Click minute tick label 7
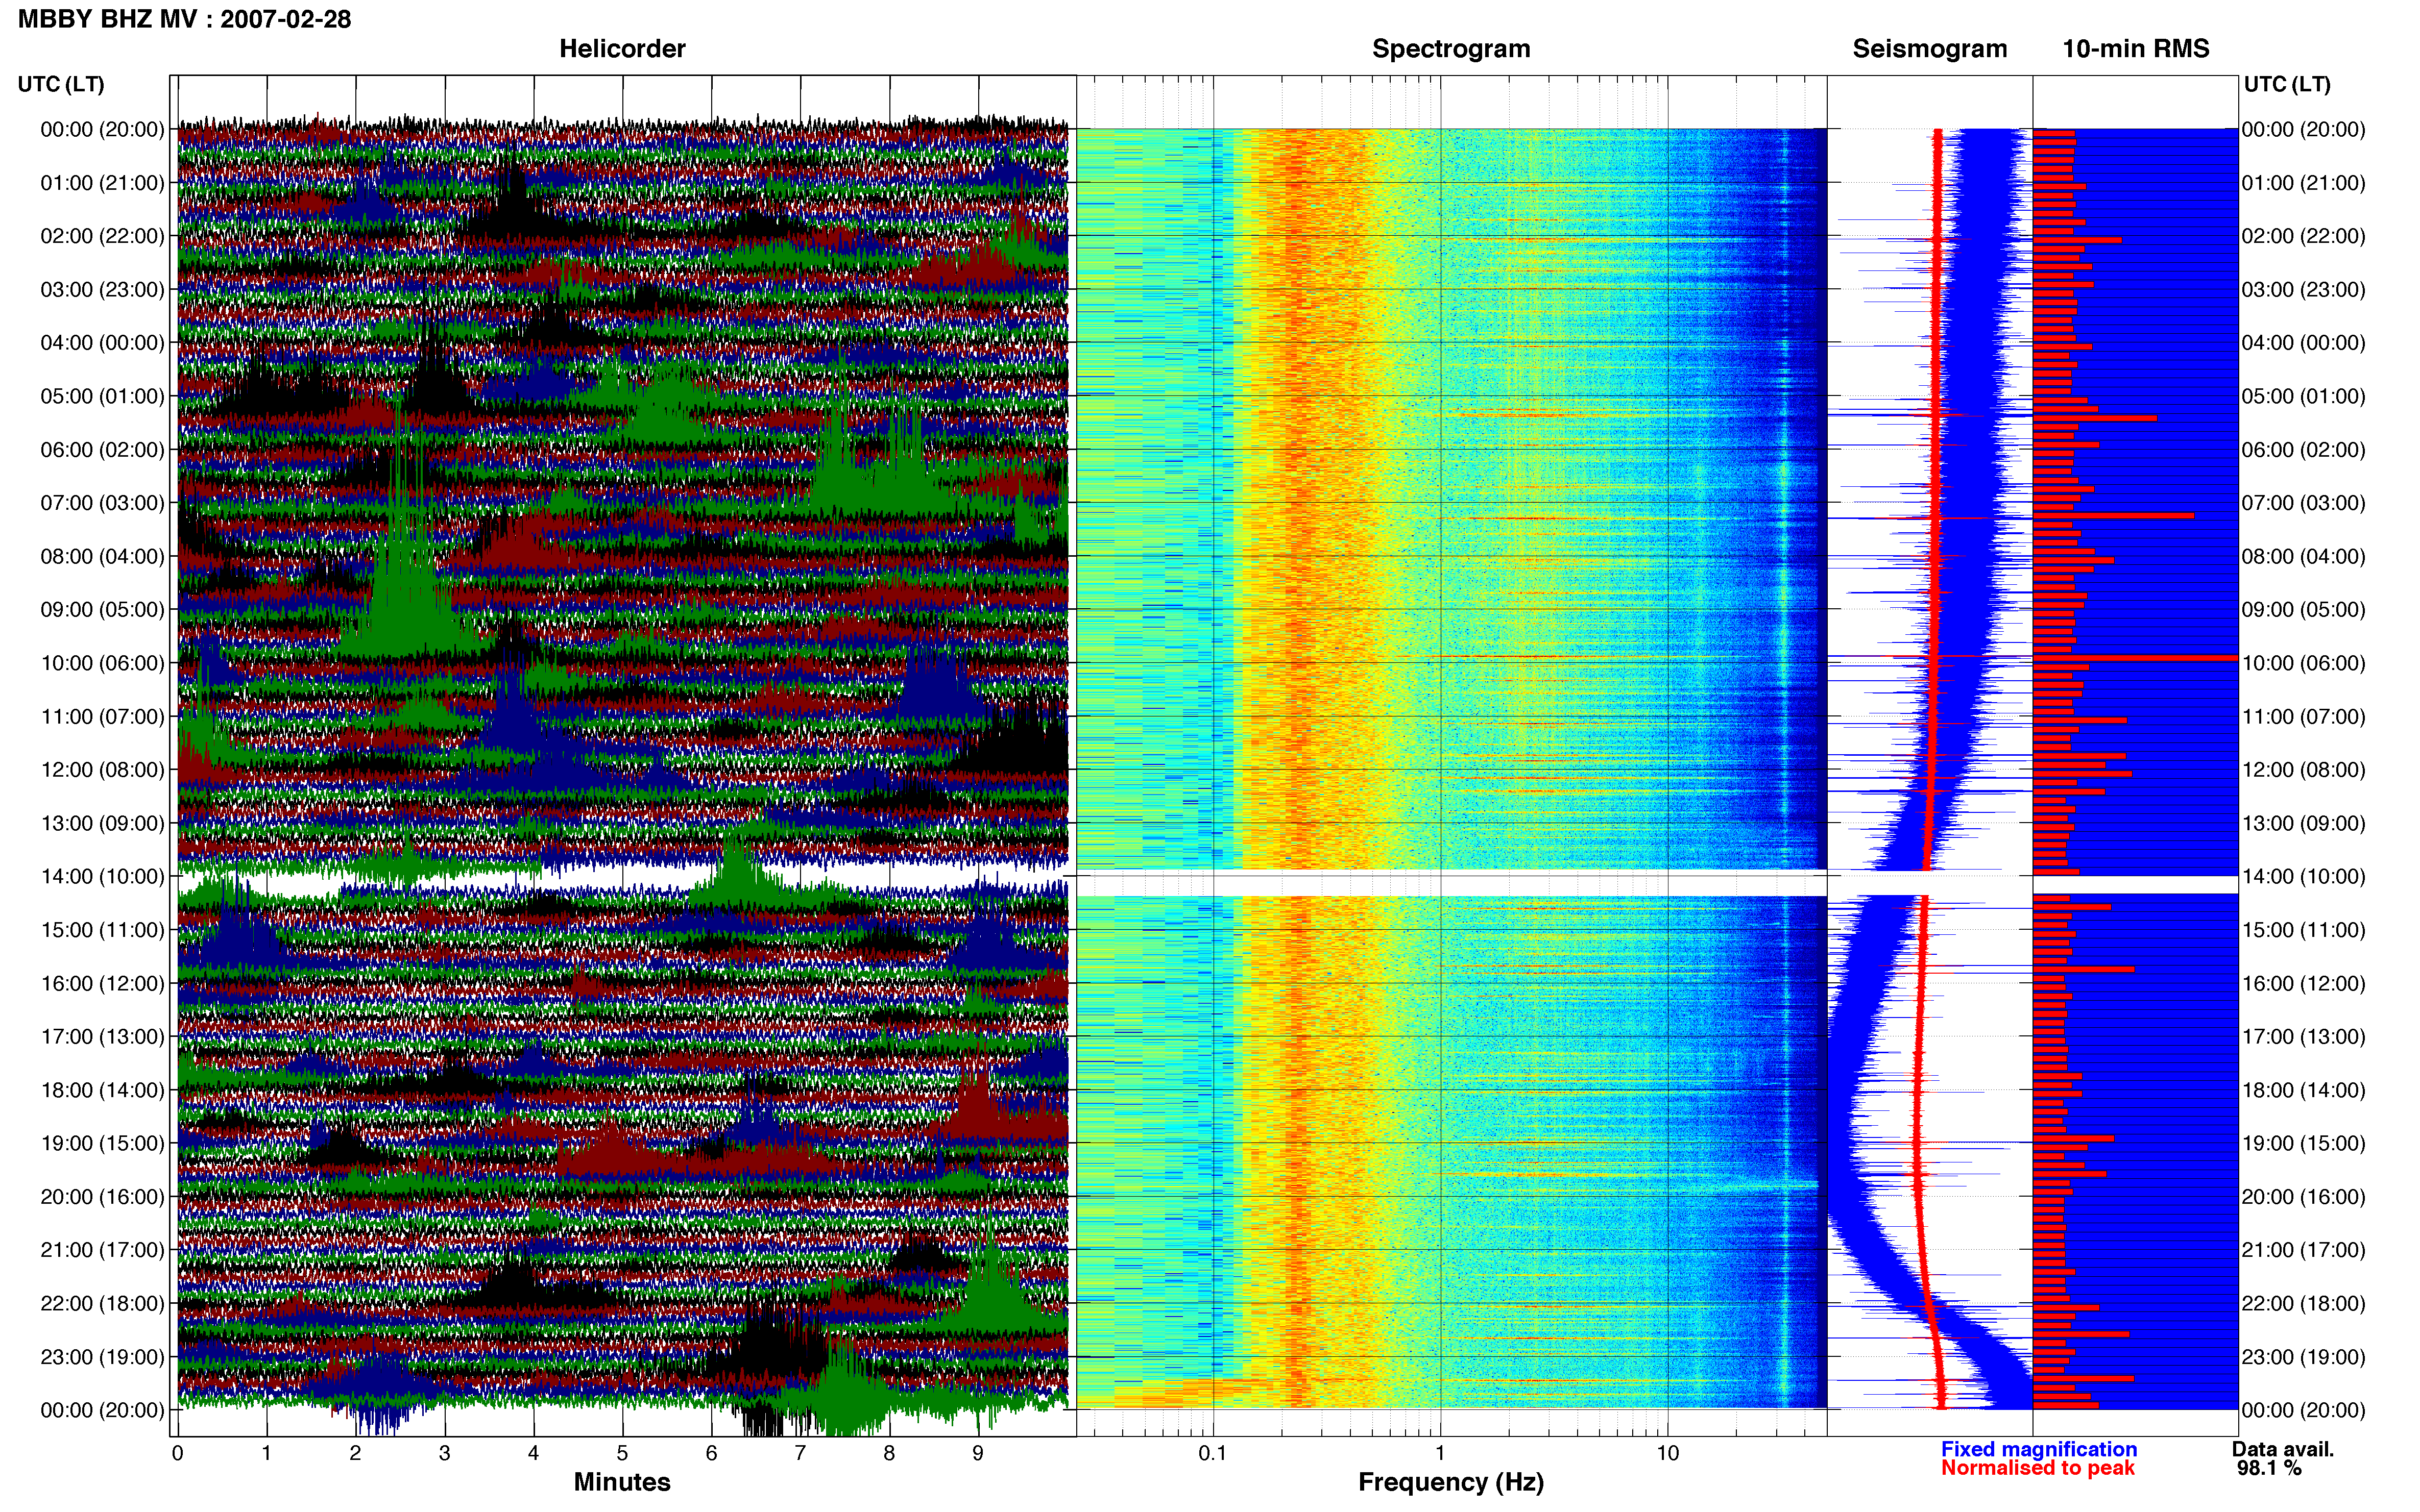 801,1454
